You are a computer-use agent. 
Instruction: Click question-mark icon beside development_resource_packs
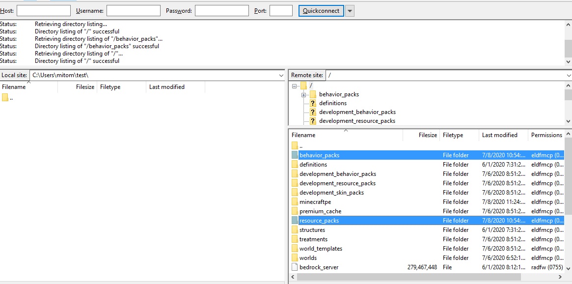pos(313,121)
